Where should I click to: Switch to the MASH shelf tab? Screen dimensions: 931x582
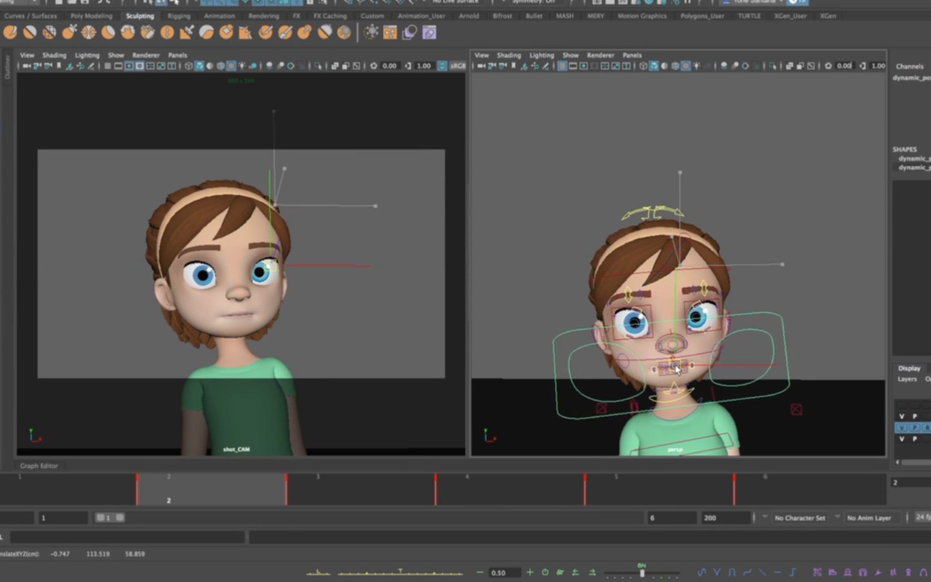click(x=565, y=15)
